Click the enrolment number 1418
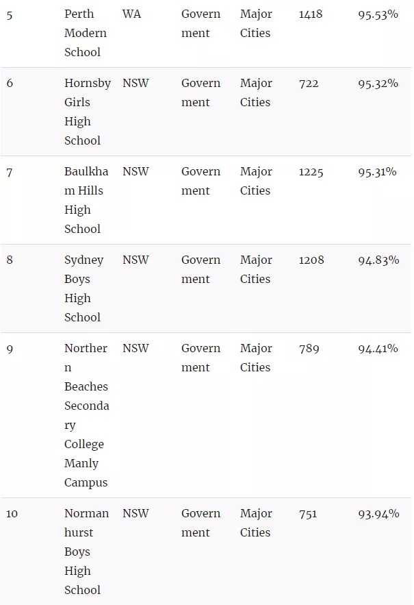The height and width of the screenshot is (605, 414). click(x=310, y=14)
